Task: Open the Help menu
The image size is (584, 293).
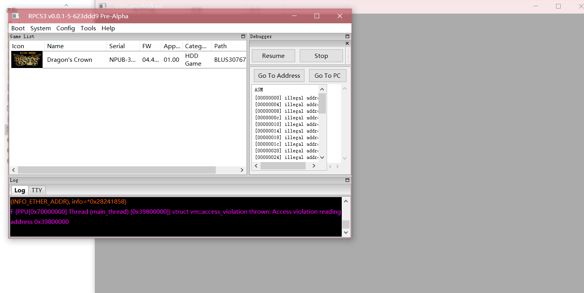Action: click(108, 28)
